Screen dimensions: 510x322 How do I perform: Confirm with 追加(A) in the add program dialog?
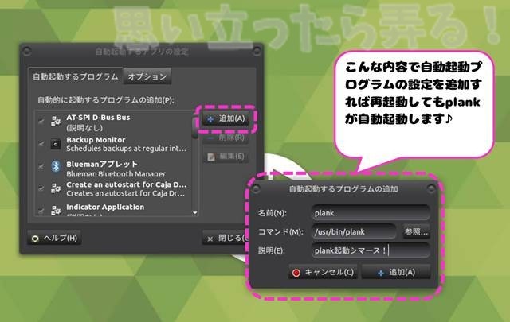(x=396, y=272)
